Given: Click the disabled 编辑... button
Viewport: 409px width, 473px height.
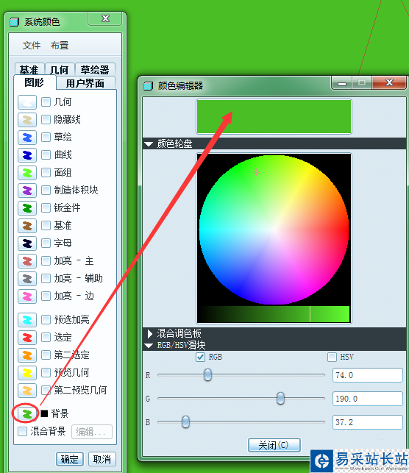Looking at the screenshot, I should (x=92, y=432).
